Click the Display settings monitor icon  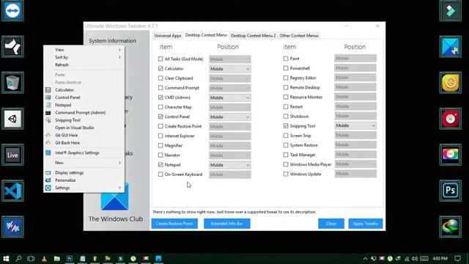click(x=48, y=173)
